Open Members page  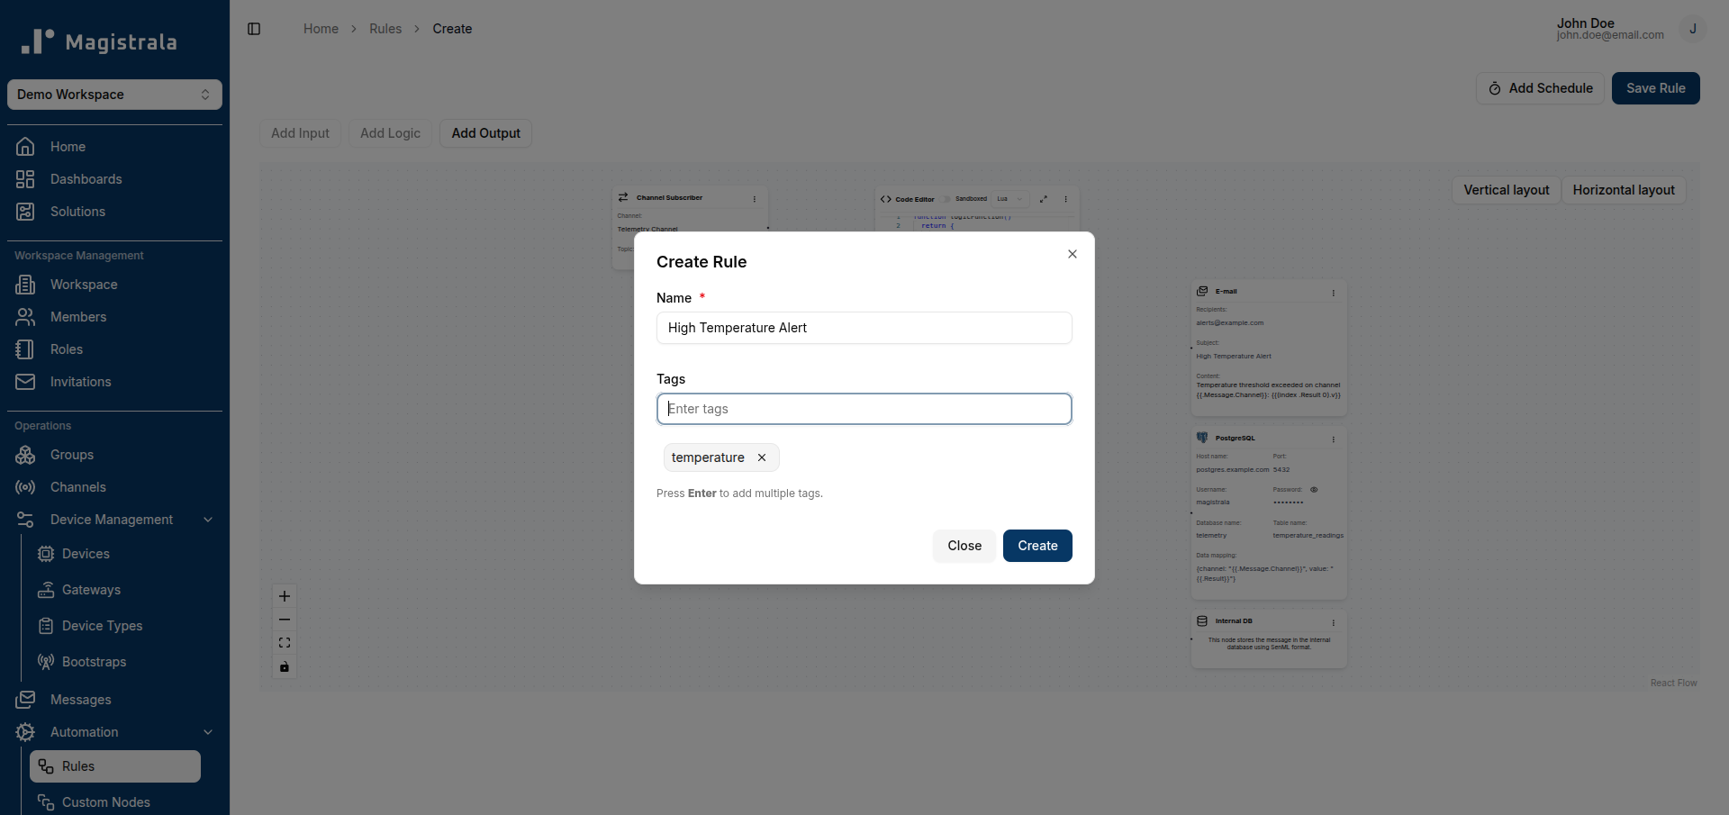[x=114, y=317]
